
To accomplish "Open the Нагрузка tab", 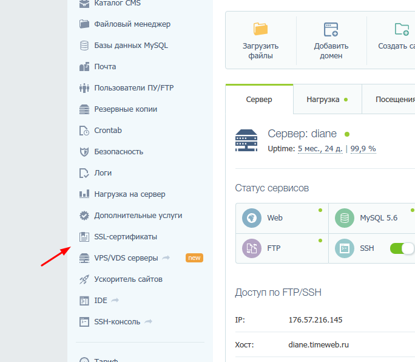I will (x=328, y=100).
